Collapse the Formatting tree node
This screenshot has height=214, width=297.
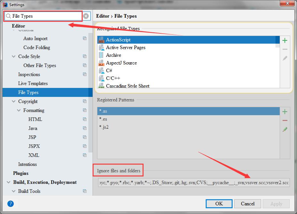pyautogui.click(x=19, y=110)
